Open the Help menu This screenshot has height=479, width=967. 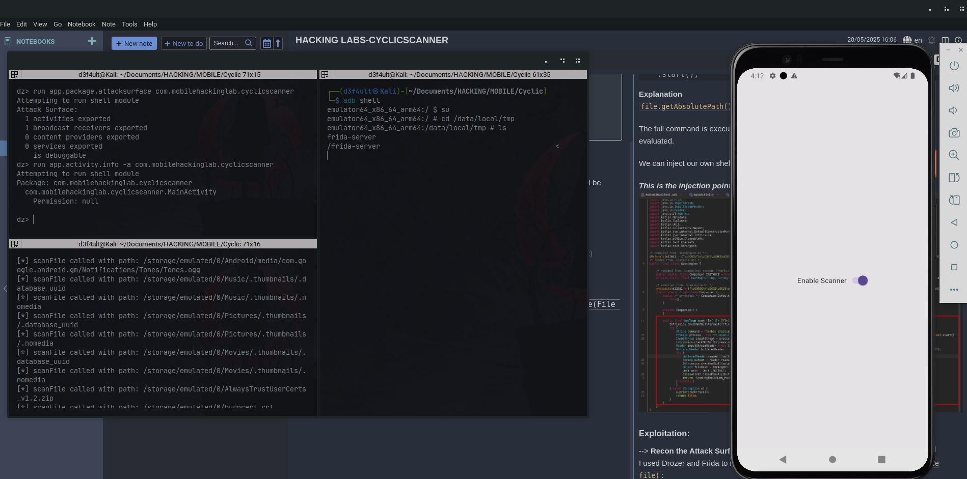(150, 24)
